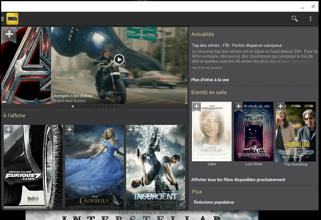Add Insurgent to watchlist
Image resolution: width=321 pixels, height=220 pixels.
[131, 130]
